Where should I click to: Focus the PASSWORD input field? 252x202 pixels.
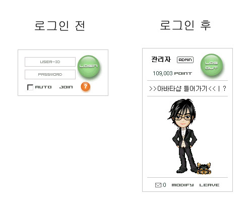coord(50,74)
